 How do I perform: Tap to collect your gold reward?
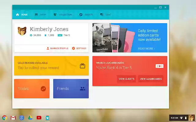[x=51, y=66]
